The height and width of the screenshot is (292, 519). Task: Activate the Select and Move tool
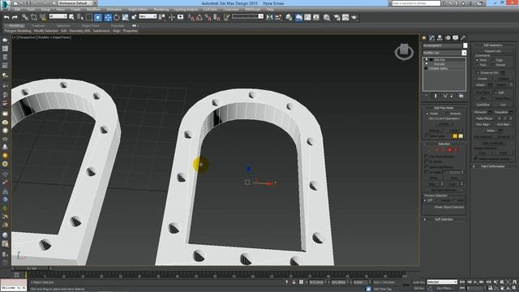pos(108,17)
